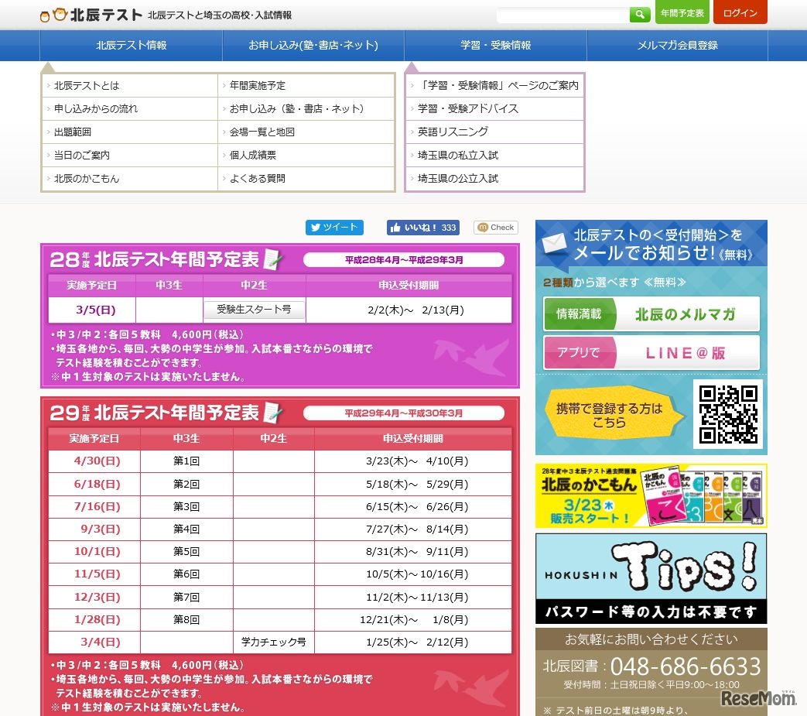This screenshot has height=716, width=807.
Task: Click 学力チェック号 cell
Action: (274, 642)
